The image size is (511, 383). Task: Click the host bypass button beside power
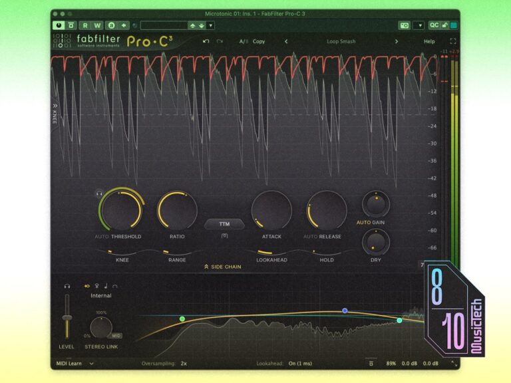tap(71, 25)
